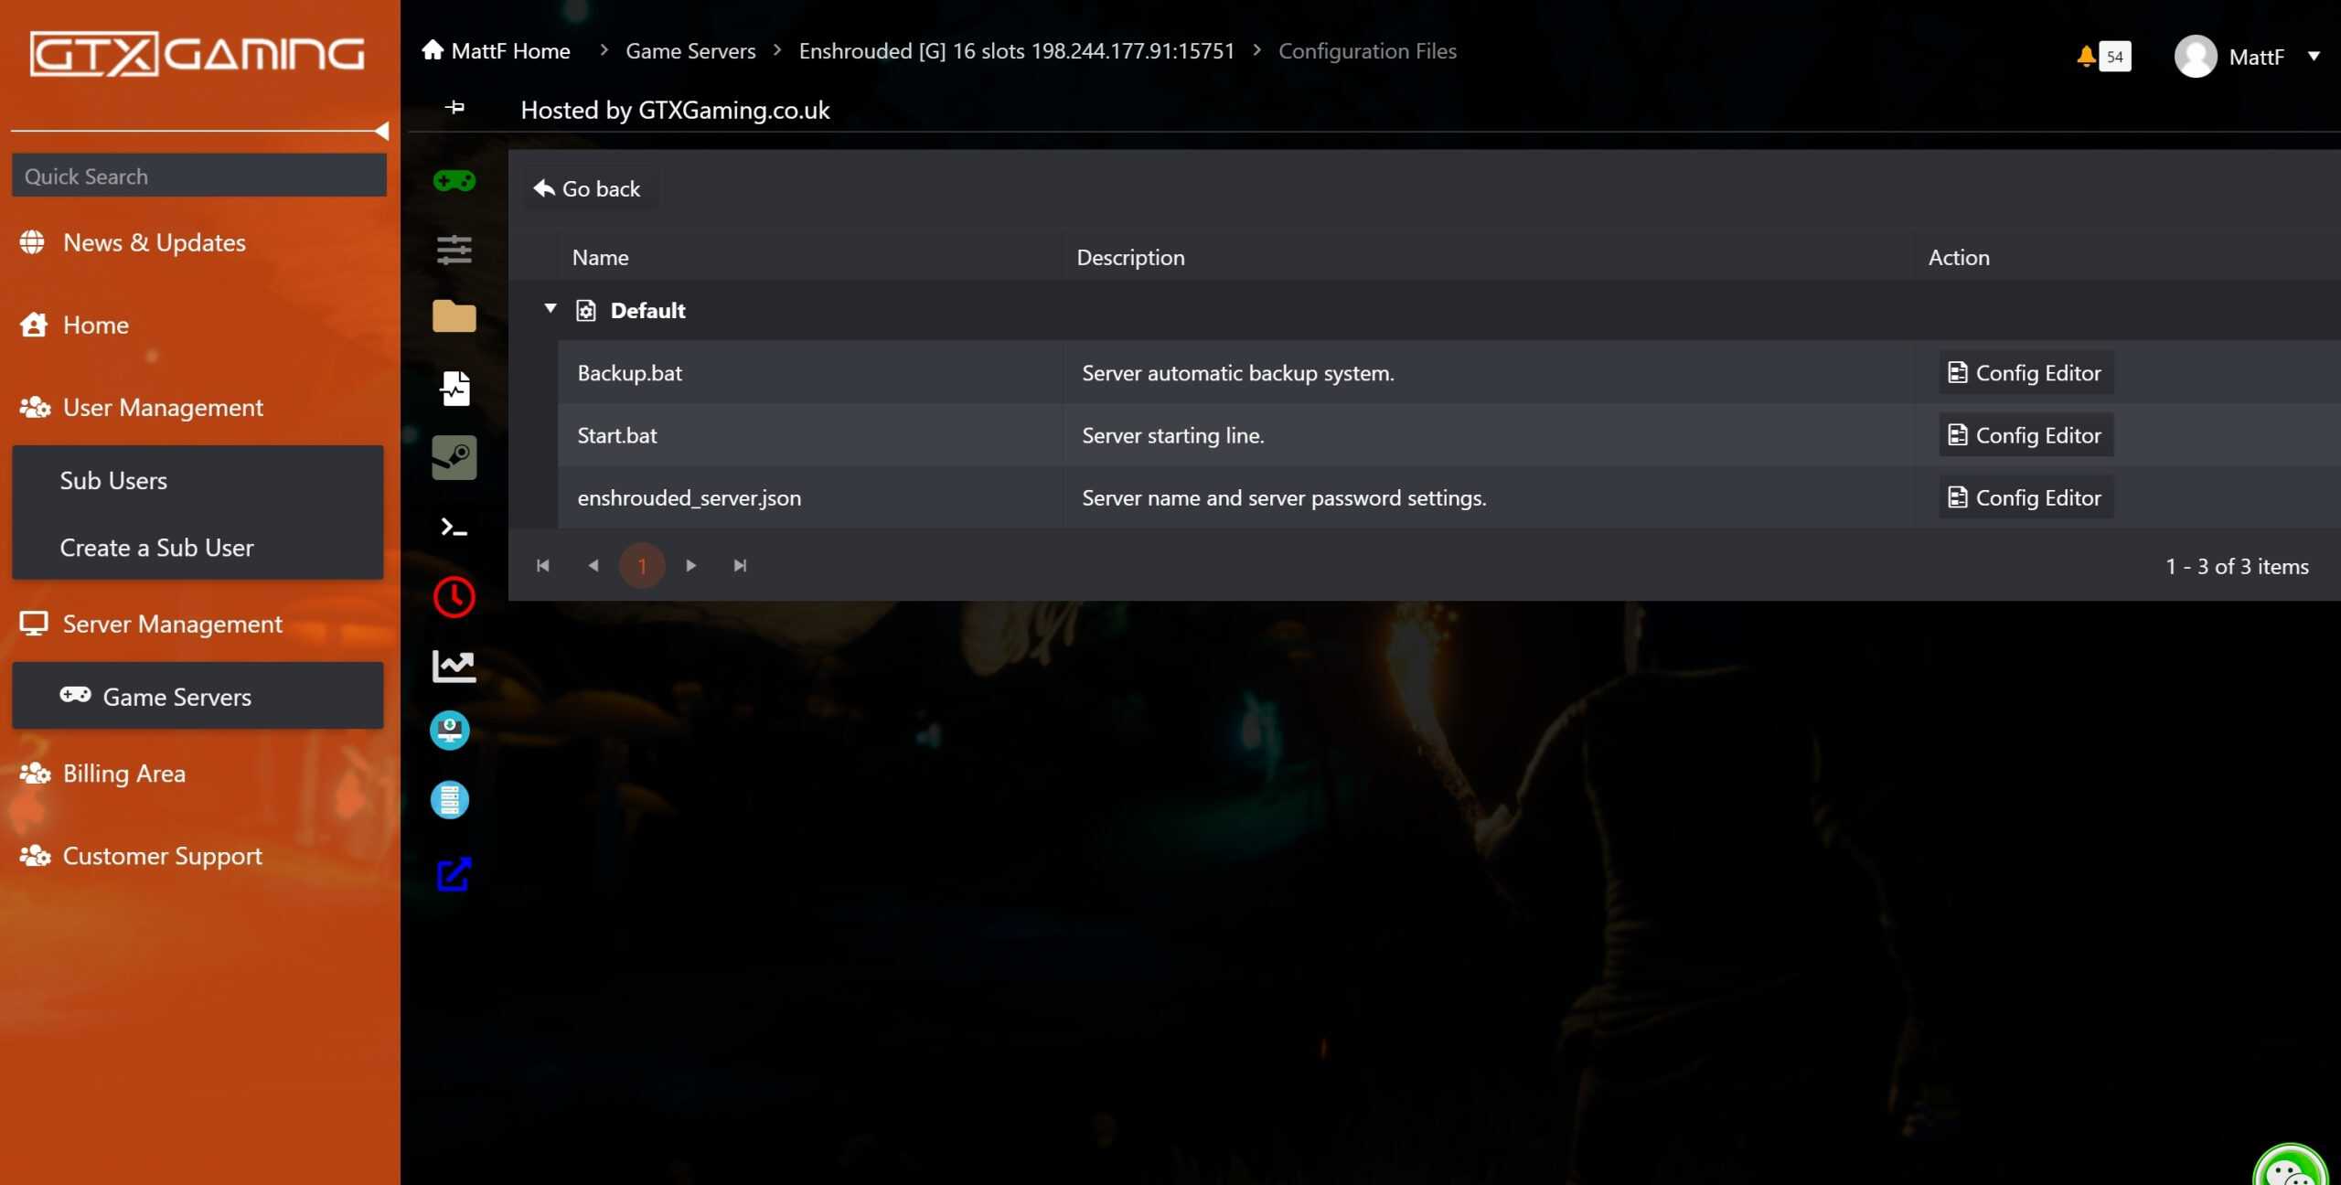Click the server log file icon

pyautogui.click(x=454, y=387)
